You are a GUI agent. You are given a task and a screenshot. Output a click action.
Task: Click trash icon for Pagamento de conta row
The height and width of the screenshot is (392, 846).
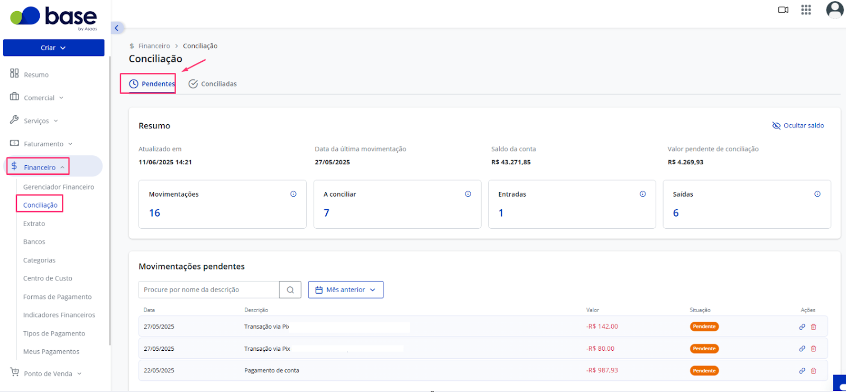pos(814,371)
